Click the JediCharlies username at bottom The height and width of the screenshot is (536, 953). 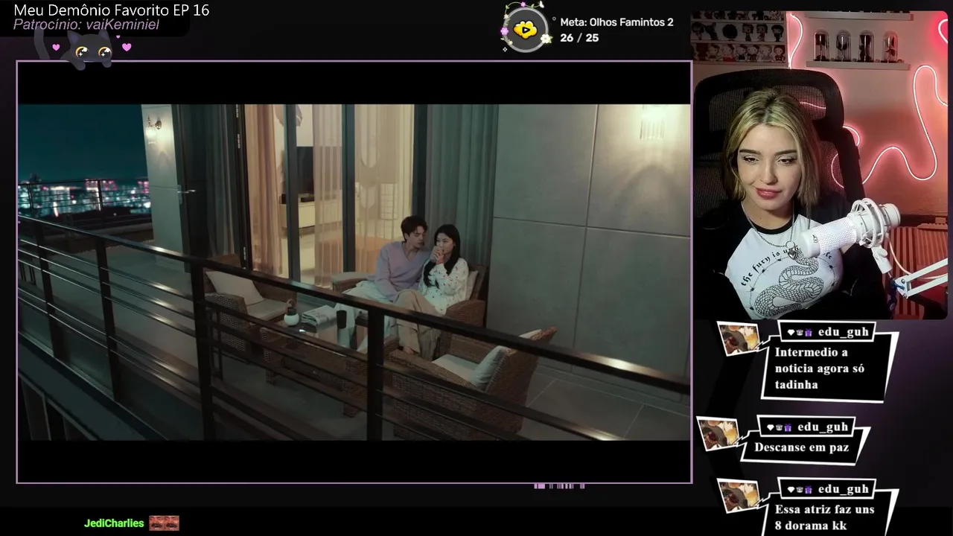point(114,523)
